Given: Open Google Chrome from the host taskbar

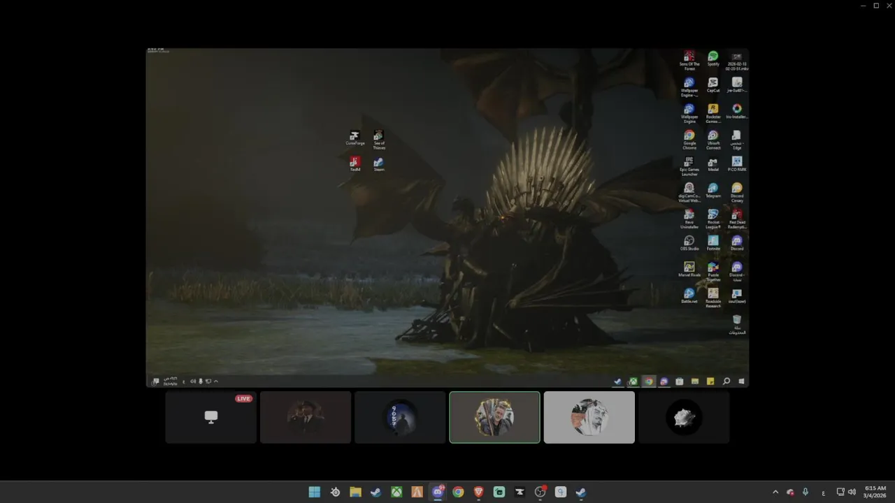Looking at the screenshot, I should pyautogui.click(x=458, y=492).
